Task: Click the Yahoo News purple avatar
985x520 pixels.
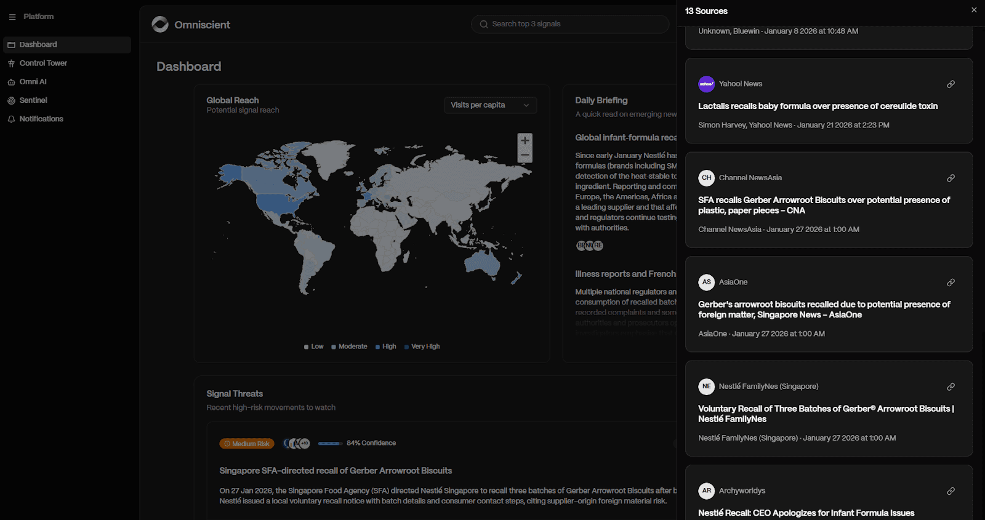Action: point(706,84)
